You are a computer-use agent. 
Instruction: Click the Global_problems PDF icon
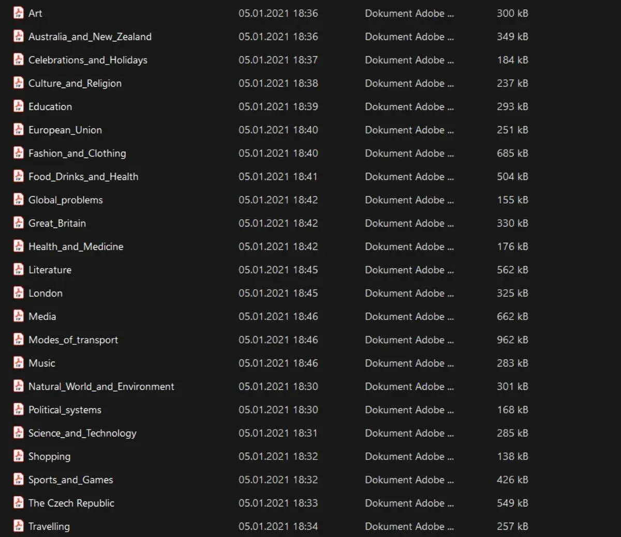click(19, 200)
